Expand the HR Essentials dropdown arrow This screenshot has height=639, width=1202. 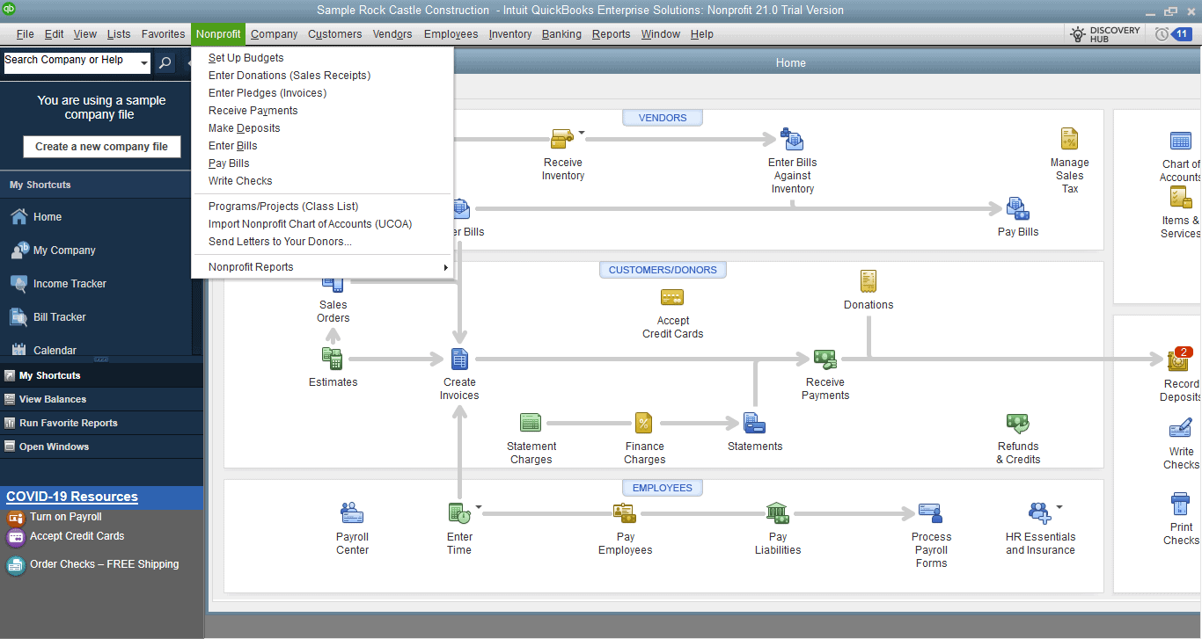coord(1059,507)
